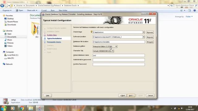Click E-mail in Explorer toolbar
Image resolution: width=198 pixels, height=111 pixels.
(x=44, y=10)
